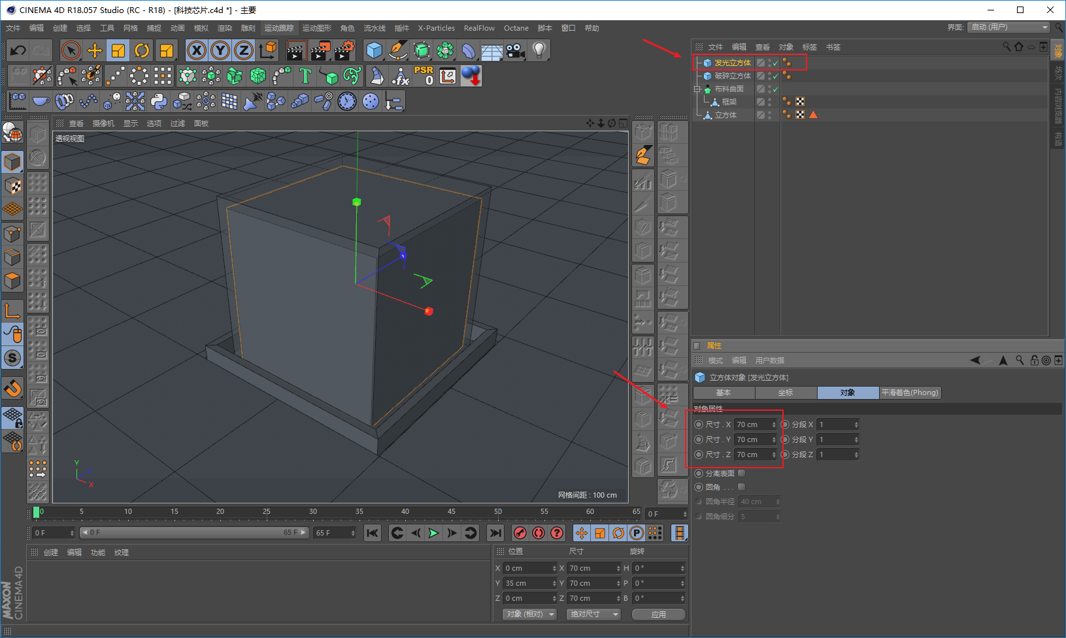Click the position Y 35 cm stepper
Image resolution: width=1066 pixels, height=638 pixels.
[554, 583]
